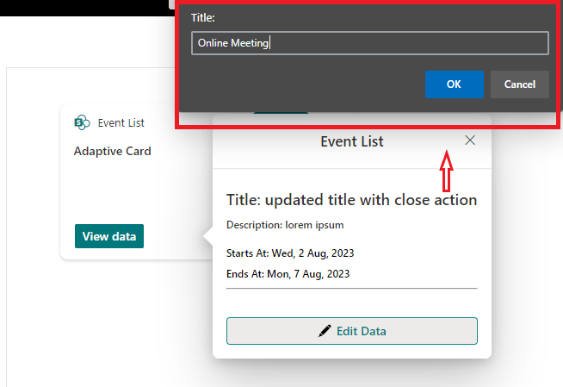Click the 'Event List' card header label
The image size is (563, 387).
(121, 122)
